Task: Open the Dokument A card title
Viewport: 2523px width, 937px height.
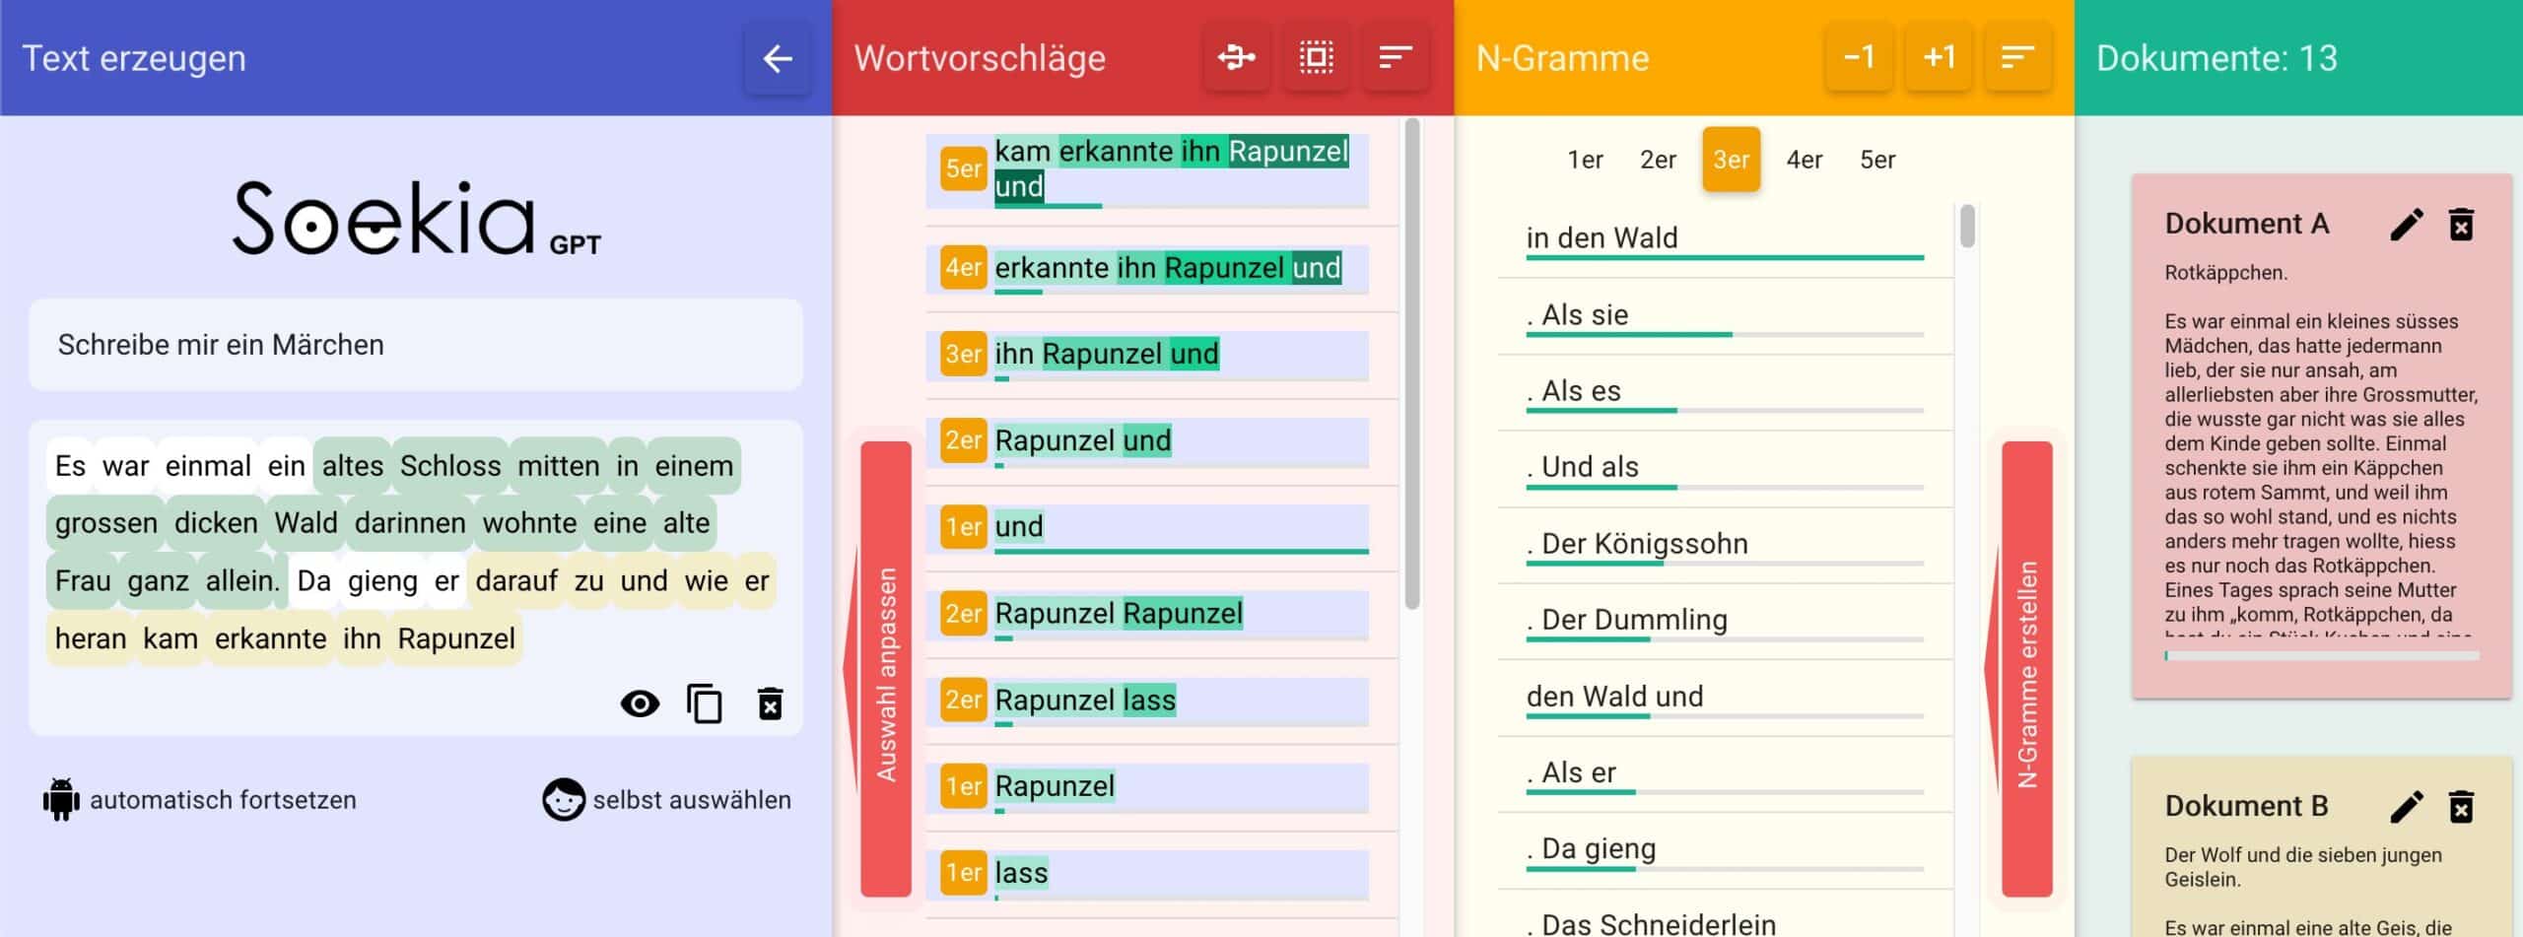Action: [x=2246, y=225]
